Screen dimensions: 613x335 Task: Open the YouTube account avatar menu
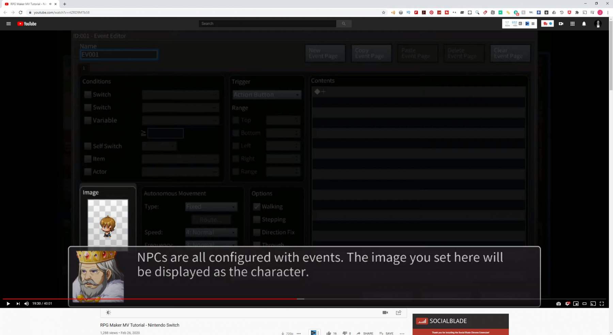tap(598, 24)
